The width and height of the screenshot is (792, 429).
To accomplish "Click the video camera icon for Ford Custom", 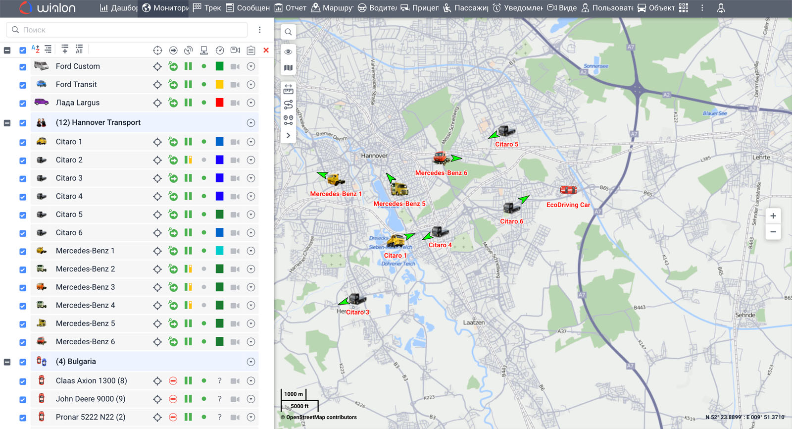I will [x=235, y=66].
